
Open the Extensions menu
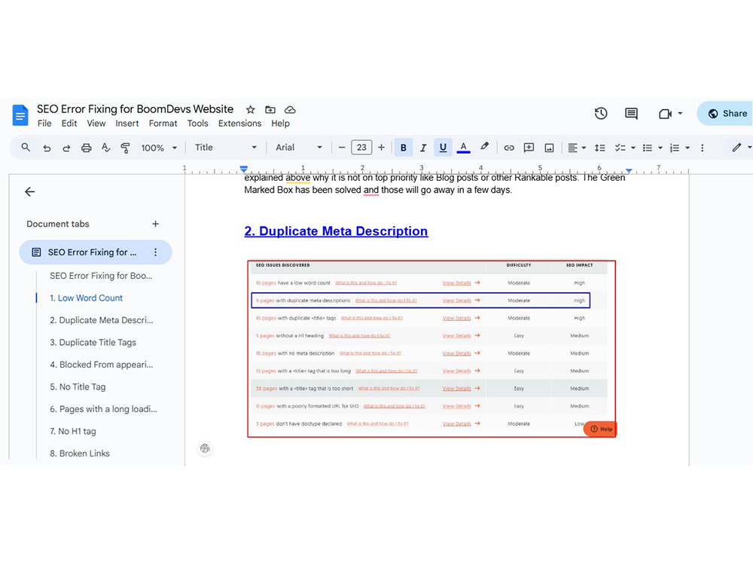[x=239, y=124]
